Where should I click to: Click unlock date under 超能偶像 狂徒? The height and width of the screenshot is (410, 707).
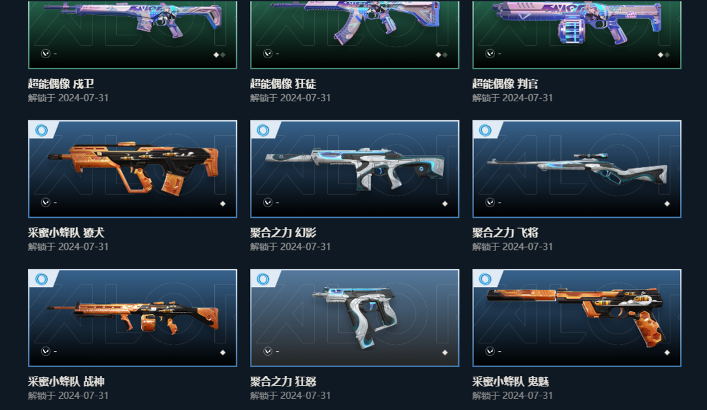(291, 98)
